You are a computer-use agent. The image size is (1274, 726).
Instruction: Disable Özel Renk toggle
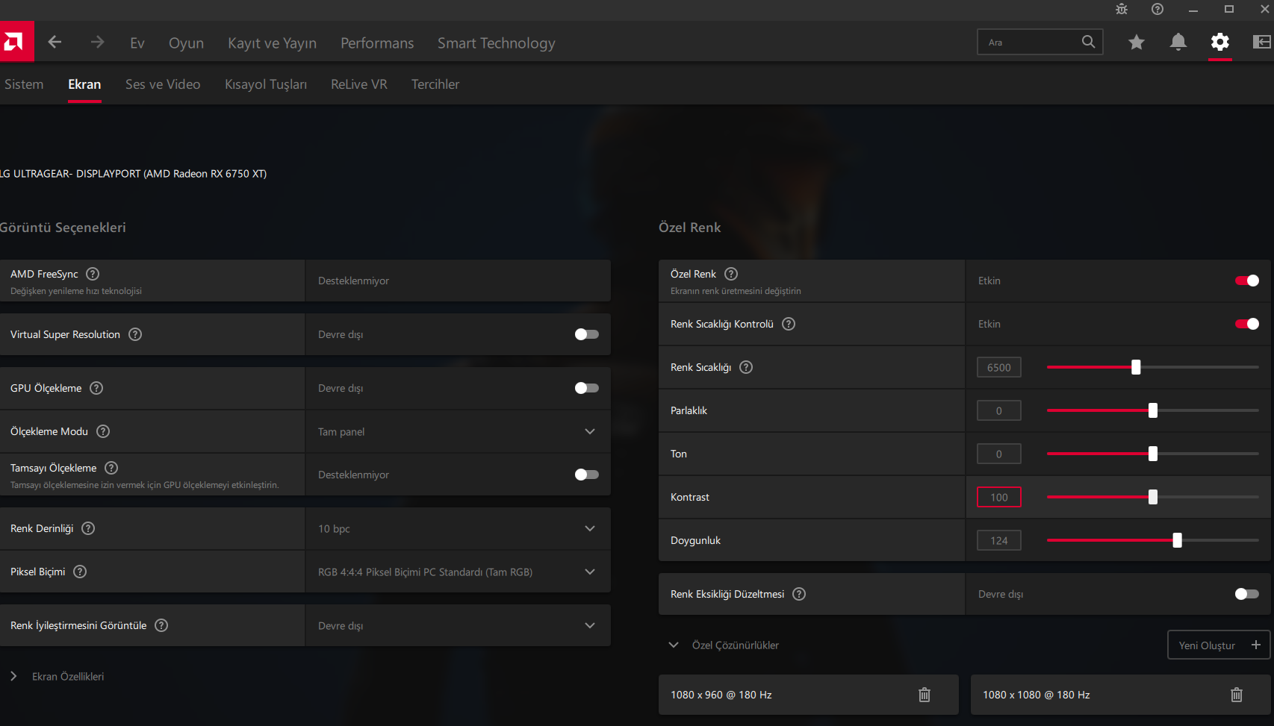click(1247, 281)
